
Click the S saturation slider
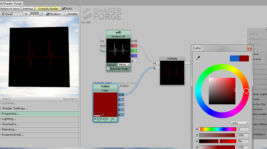[218, 135]
